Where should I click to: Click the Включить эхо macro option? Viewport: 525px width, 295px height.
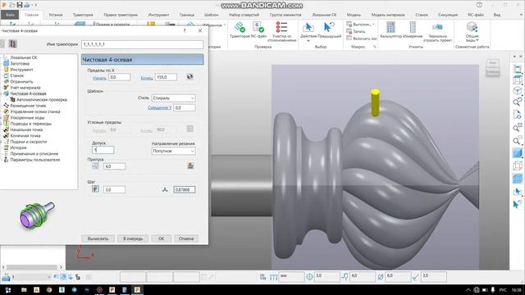tap(362, 39)
